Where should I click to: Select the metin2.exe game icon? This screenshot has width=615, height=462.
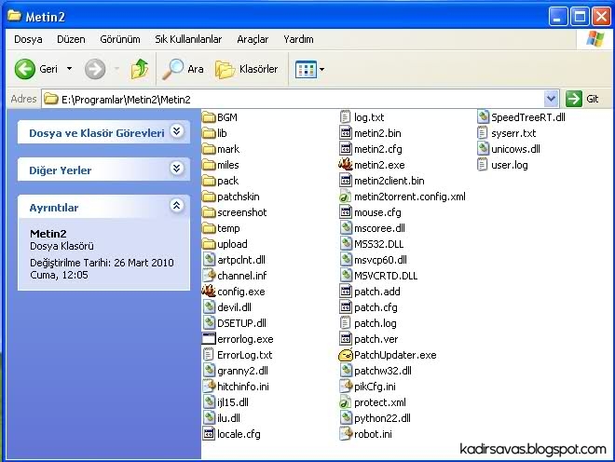(345, 165)
